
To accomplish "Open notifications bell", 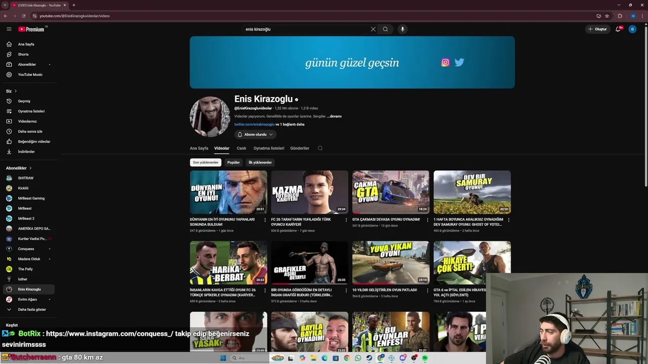I will point(618,29).
